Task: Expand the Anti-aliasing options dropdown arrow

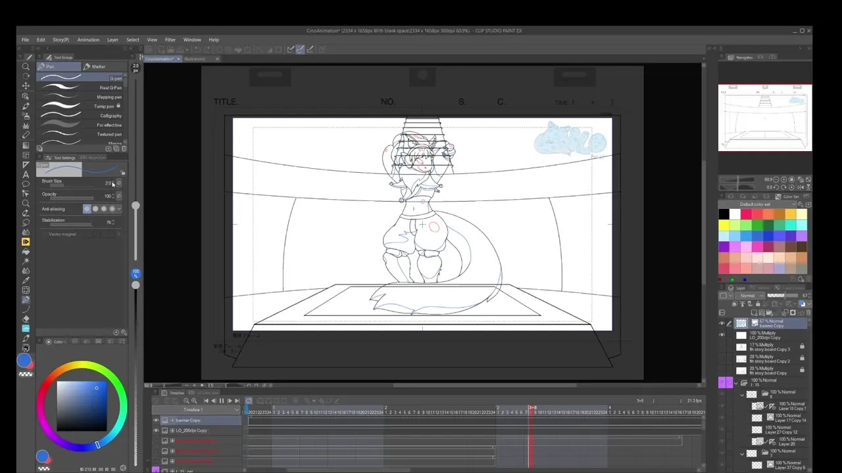Action: coord(119,208)
